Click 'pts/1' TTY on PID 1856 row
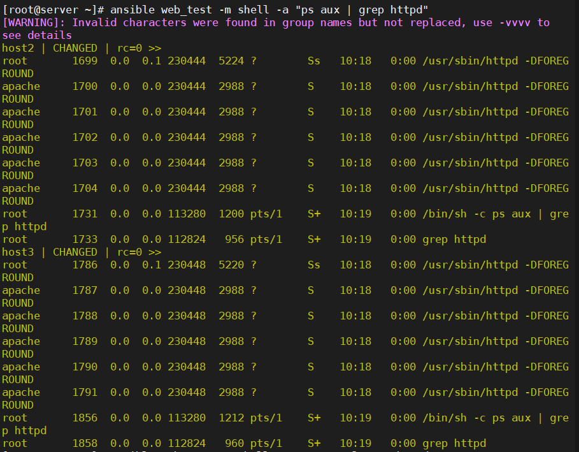Viewport: 579px width, 452px height. click(266, 418)
